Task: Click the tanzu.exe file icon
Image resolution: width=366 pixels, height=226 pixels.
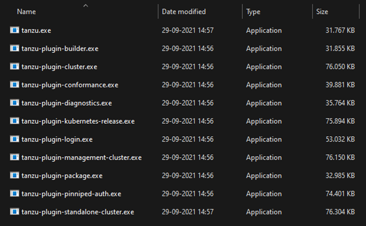Action: click(x=15, y=30)
